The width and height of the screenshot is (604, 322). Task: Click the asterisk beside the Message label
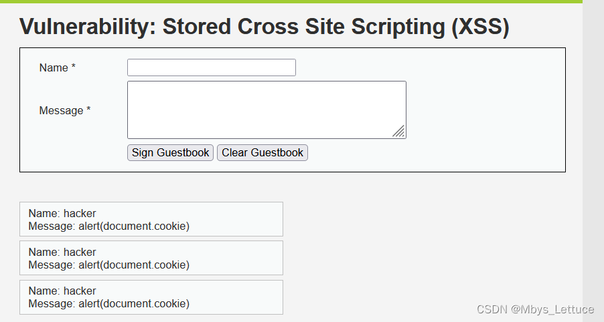tap(88, 109)
